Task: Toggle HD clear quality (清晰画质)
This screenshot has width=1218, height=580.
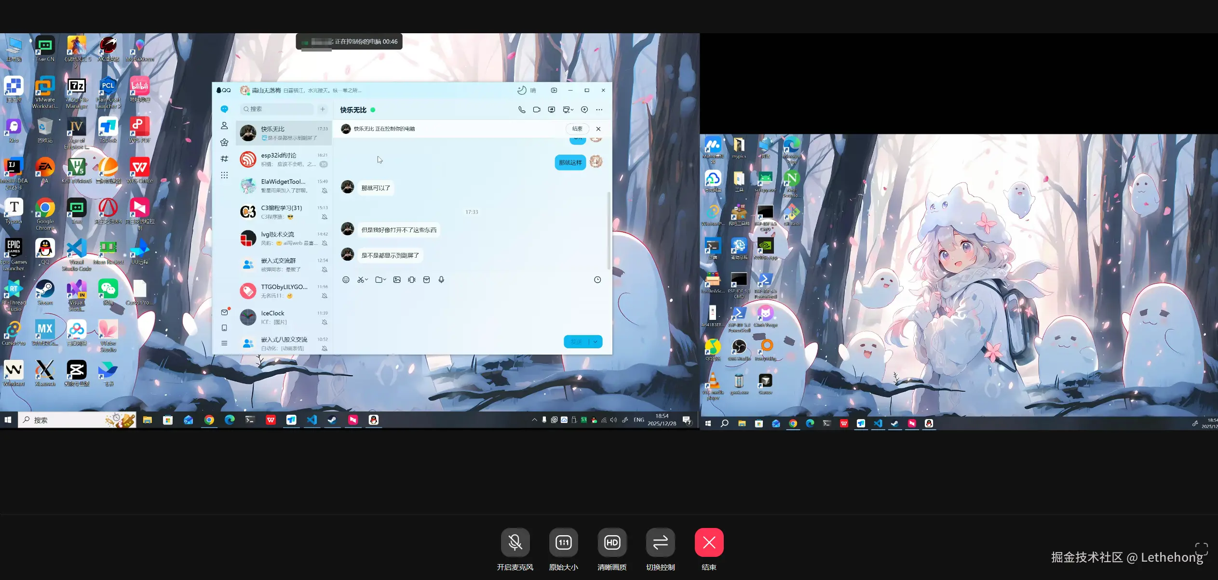Action: click(x=612, y=542)
